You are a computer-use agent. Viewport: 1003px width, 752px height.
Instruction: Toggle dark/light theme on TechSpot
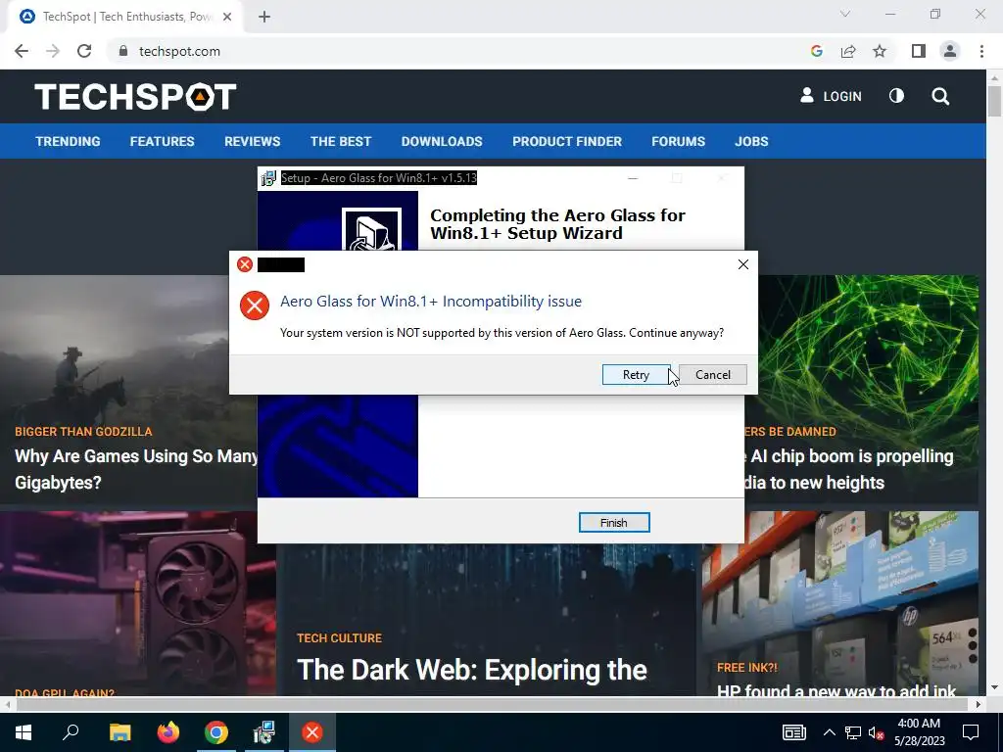[897, 96]
